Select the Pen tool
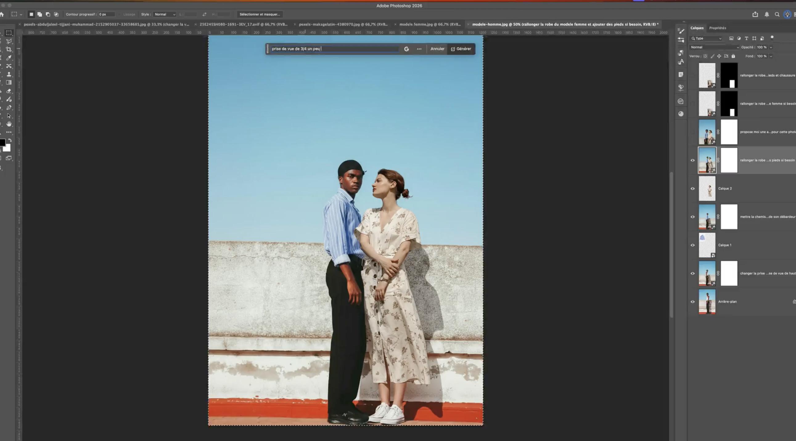The width and height of the screenshot is (796, 441). tap(9, 108)
